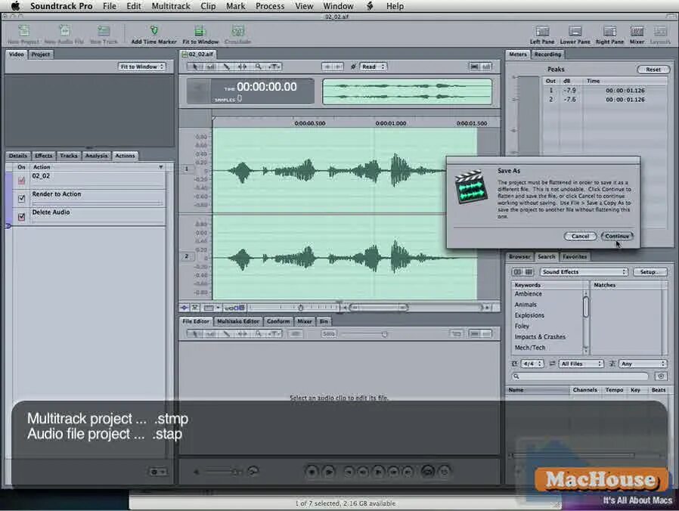
Task: Show or hide the Left Pane
Action: tap(542, 31)
